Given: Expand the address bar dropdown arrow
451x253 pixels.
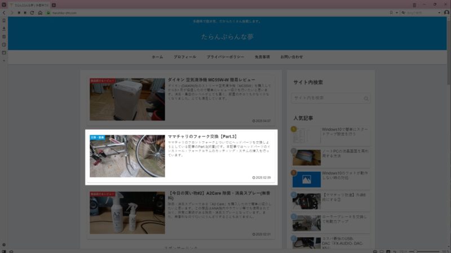Looking at the screenshot, I should click(397, 12).
